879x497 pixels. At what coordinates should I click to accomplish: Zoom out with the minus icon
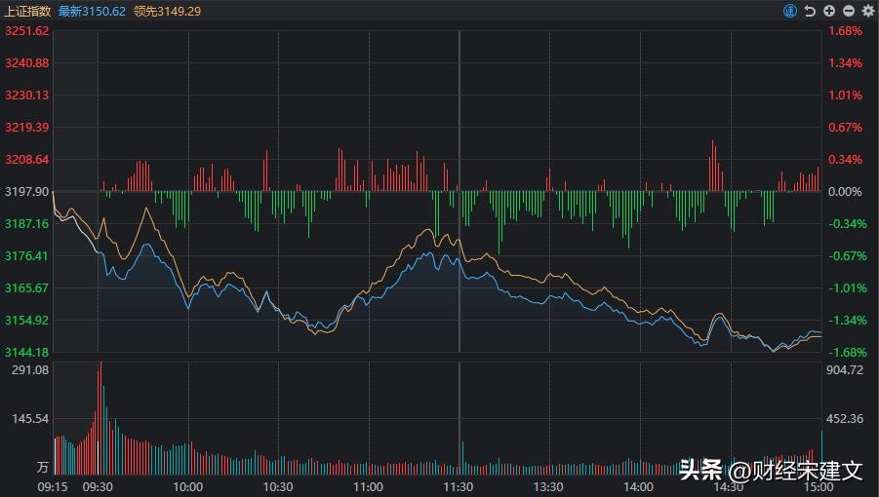[849, 11]
